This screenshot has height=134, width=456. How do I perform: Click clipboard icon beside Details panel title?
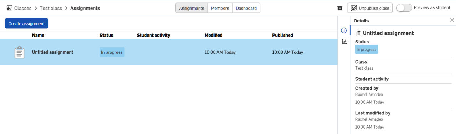point(359,33)
